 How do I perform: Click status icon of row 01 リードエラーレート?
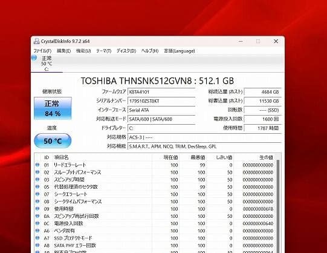[x=37, y=165]
